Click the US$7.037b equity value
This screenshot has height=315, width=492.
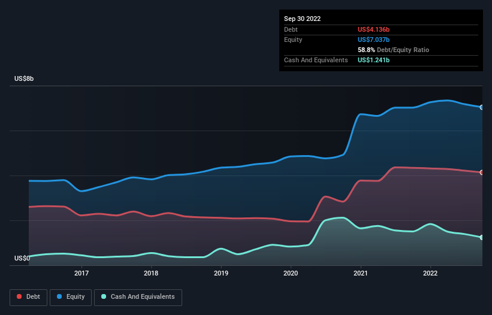(x=373, y=40)
